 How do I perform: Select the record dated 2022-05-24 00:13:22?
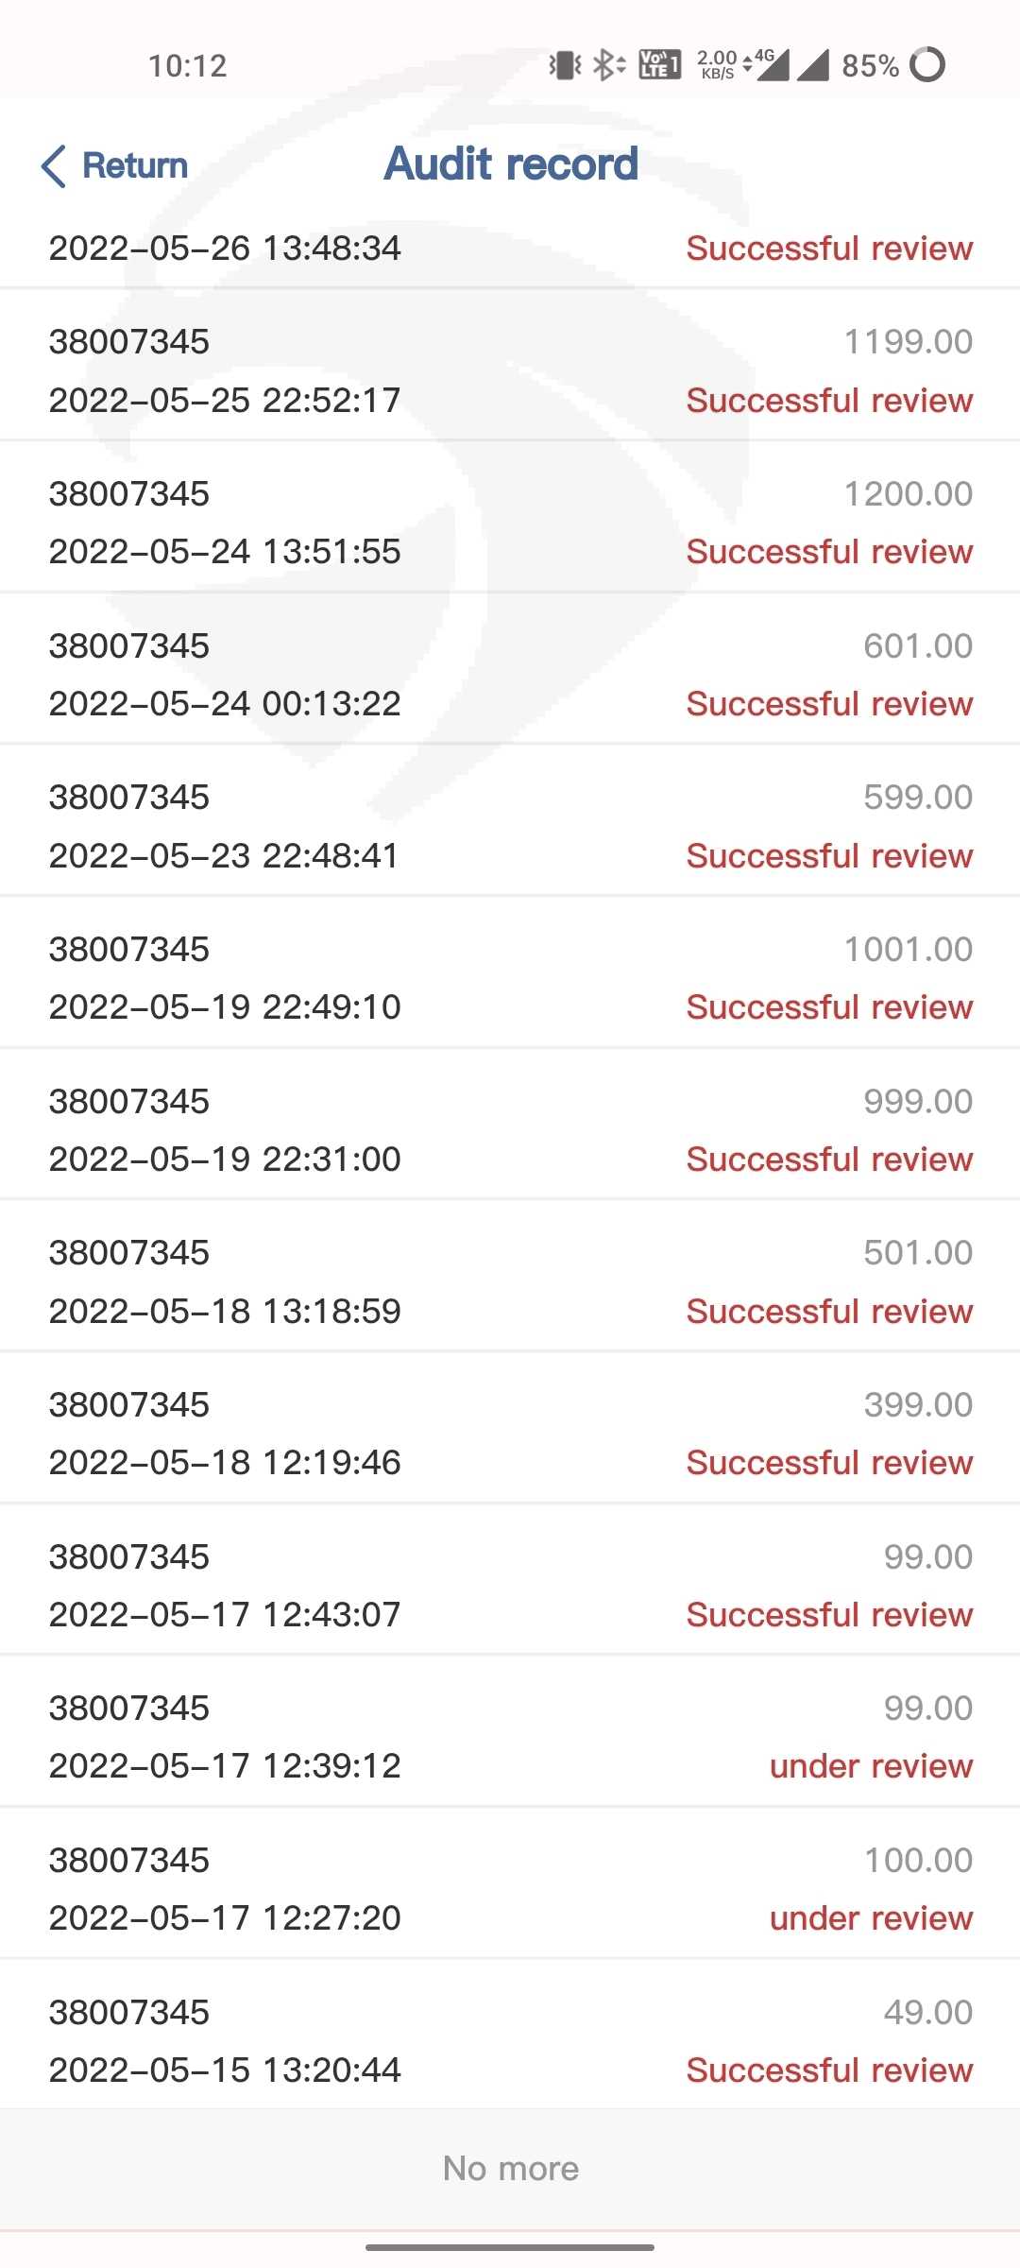510,675
